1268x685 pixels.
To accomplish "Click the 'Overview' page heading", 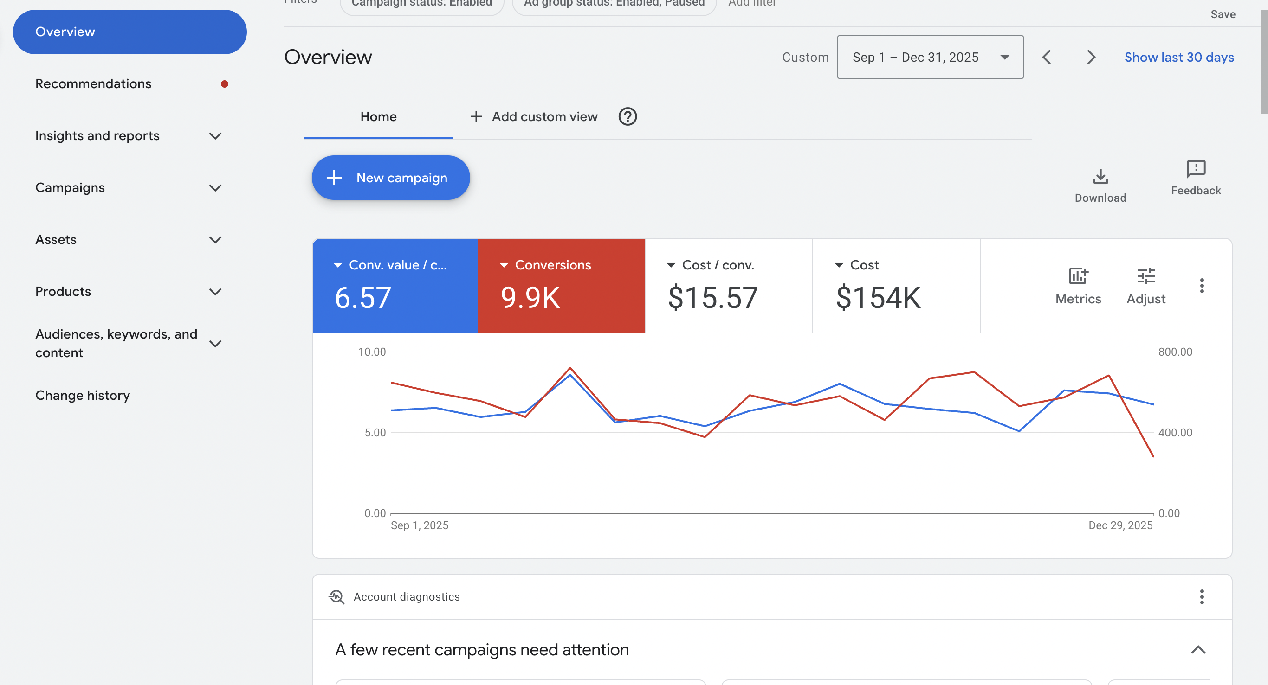I will coord(328,57).
